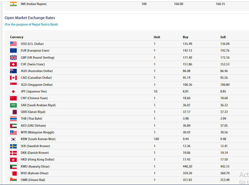The image size is (249, 185).
Task: Click the Unit column header
Action: click(157, 37)
